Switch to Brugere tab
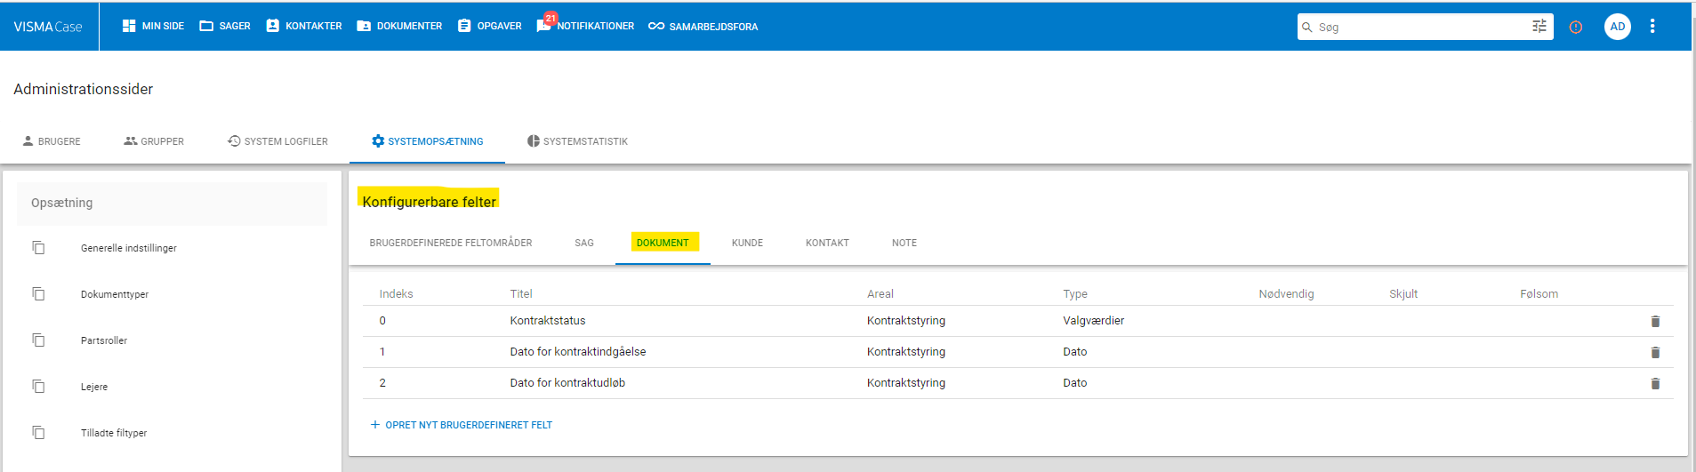The width and height of the screenshot is (1696, 472). [52, 141]
